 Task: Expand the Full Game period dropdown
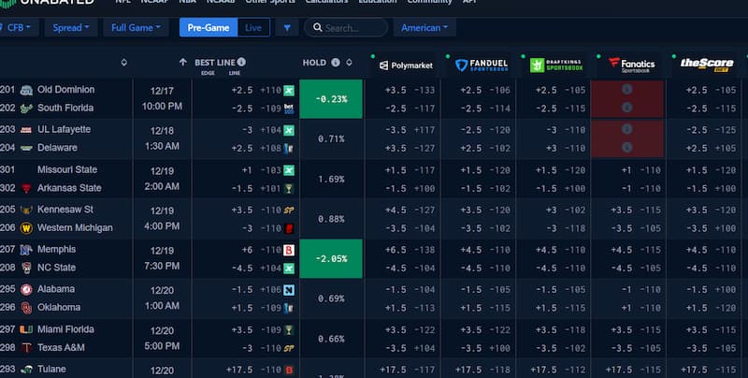coord(137,28)
